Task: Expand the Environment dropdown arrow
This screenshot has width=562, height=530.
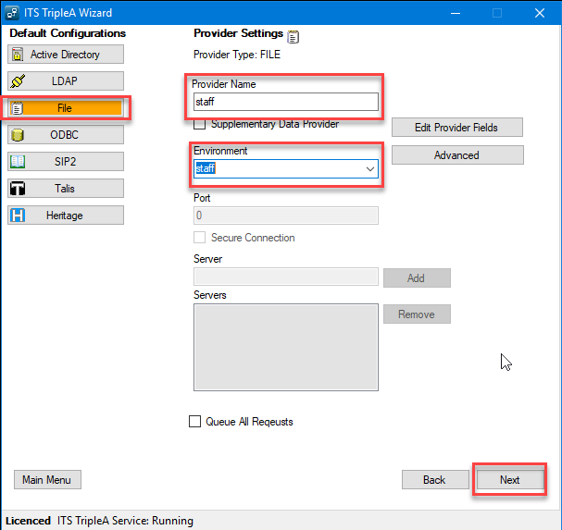Action: pos(370,169)
